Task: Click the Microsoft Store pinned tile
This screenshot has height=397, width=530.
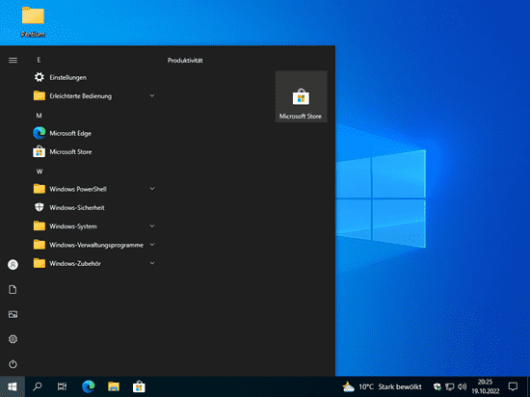Action: click(x=301, y=96)
